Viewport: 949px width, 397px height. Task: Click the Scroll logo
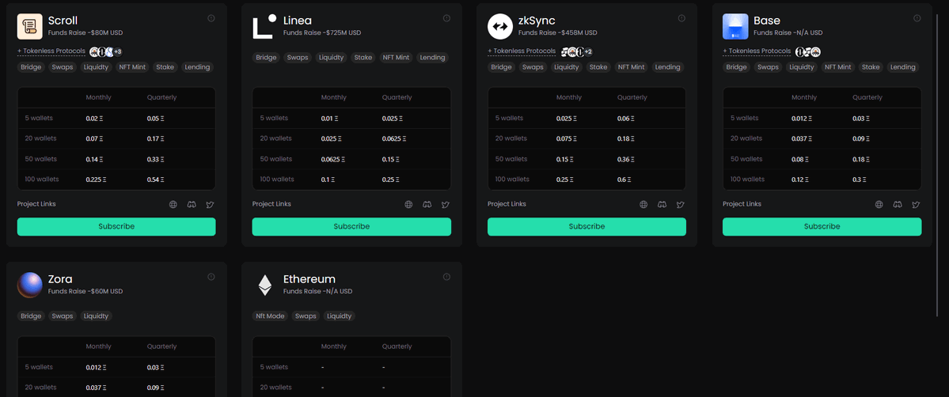(29, 26)
